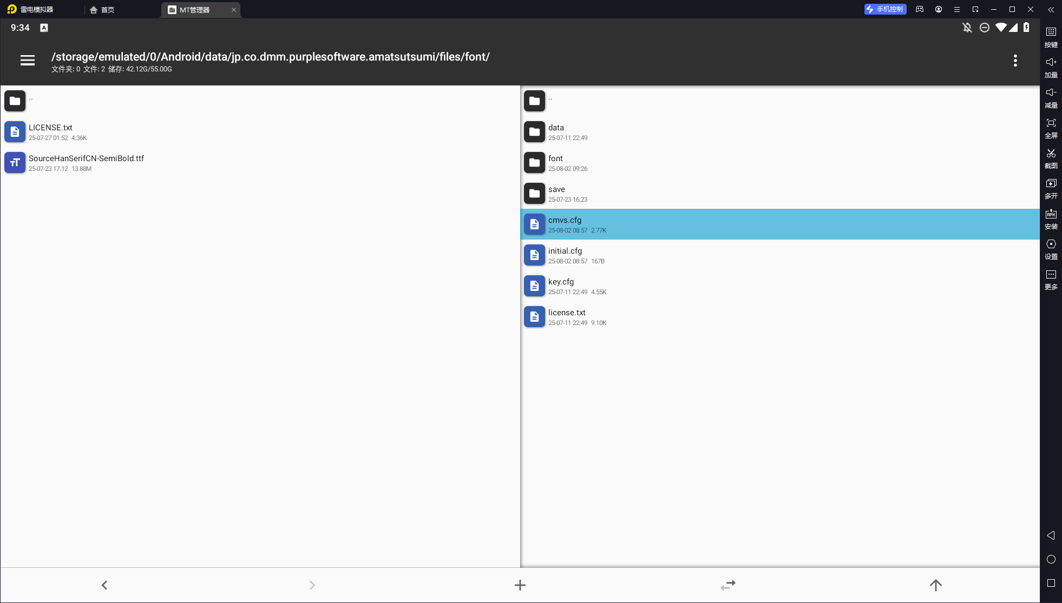
Task: Open the data folder
Action: (556, 131)
